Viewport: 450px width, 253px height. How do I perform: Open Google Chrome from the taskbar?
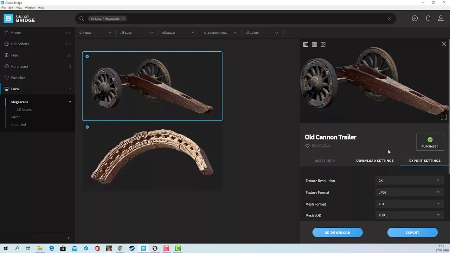pyautogui.click(x=120, y=248)
